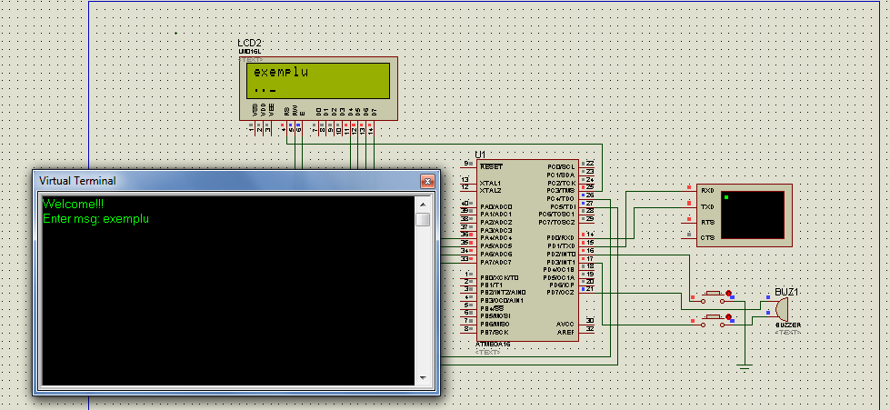Click the 'CTS' pin of the terminal component
890x410 pixels.
[707, 238]
